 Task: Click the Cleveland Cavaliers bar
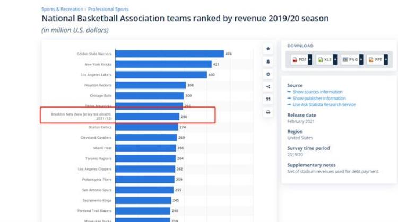pyautogui.click(x=146, y=138)
